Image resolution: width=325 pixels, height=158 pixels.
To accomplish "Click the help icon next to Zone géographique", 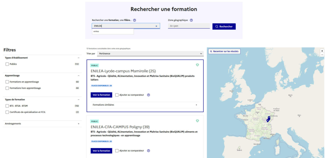I will click(x=191, y=20).
